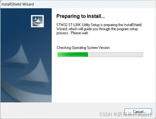The image size is (156, 119).
Task: Click the Chinese watermark author name
Action: 135,114
